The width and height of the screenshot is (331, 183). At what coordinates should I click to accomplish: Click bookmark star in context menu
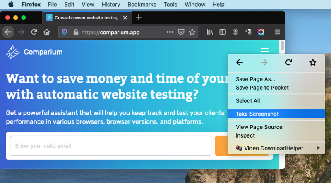point(313,62)
